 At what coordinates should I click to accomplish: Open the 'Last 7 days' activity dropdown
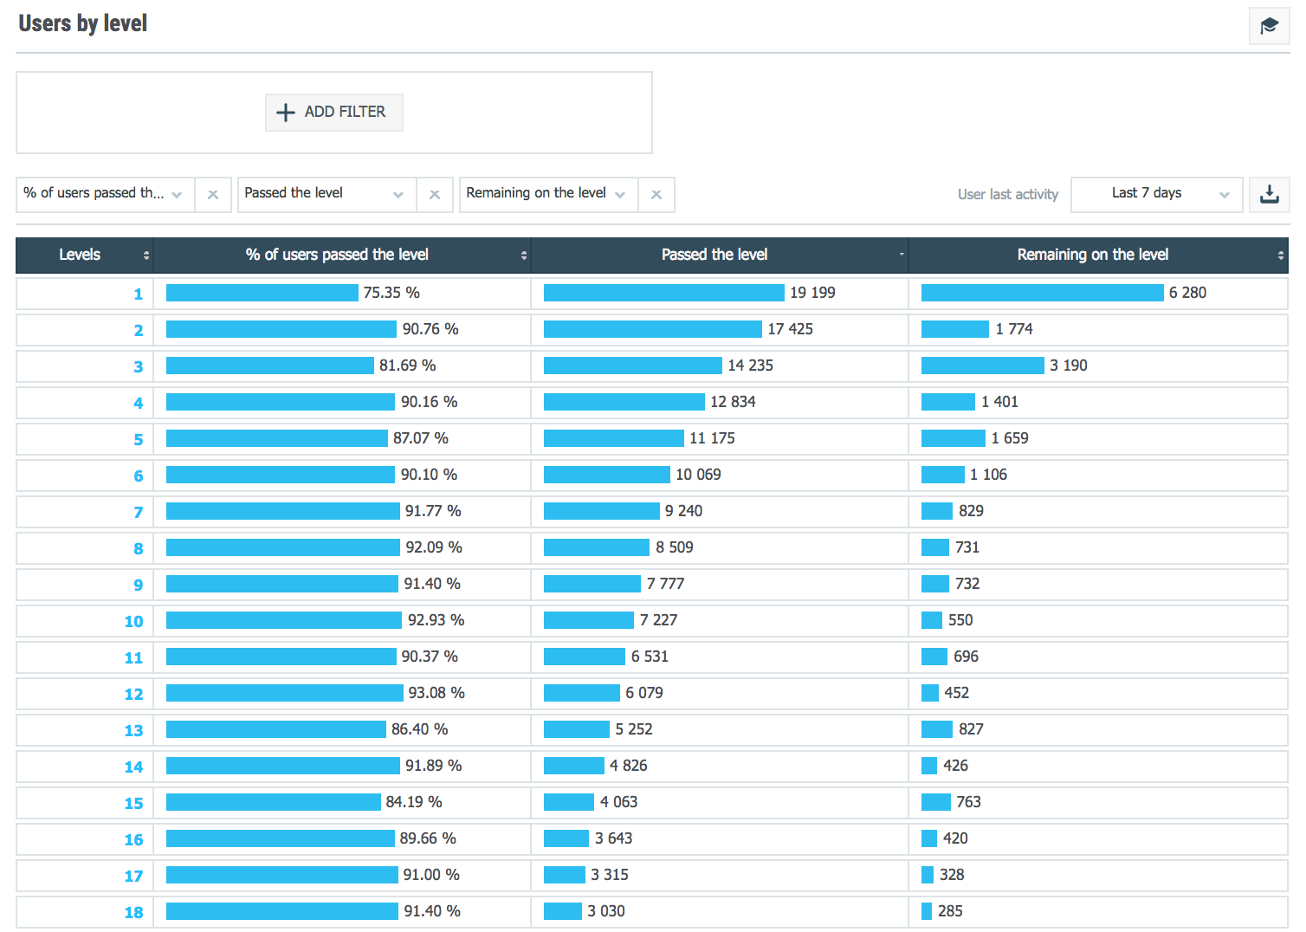pyautogui.click(x=1156, y=194)
